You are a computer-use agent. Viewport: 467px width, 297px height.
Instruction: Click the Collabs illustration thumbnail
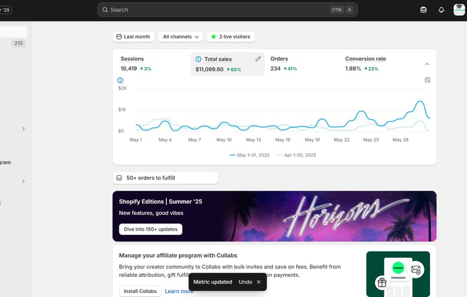(x=398, y=274)
